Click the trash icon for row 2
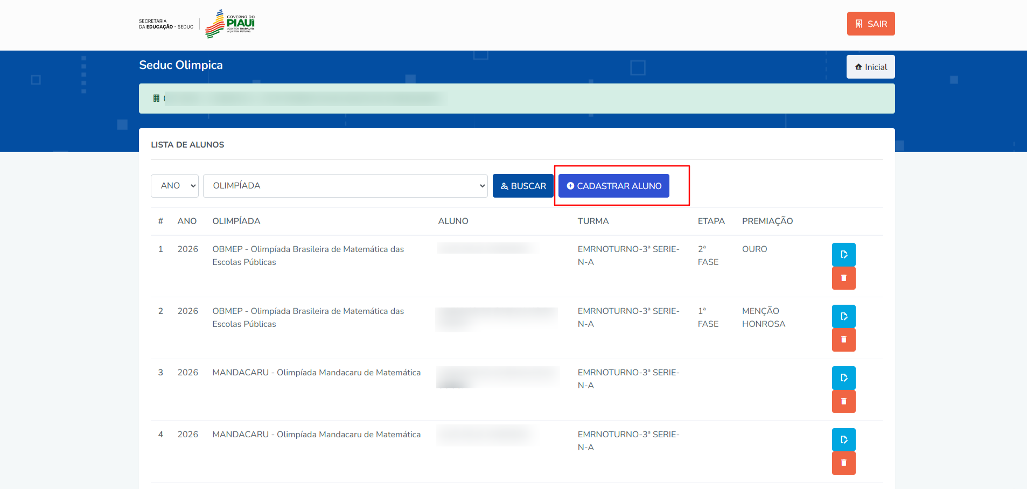 point(843,340)
